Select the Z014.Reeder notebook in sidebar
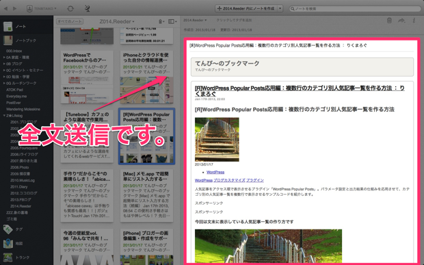424x265 pixels. pos(21,206)
